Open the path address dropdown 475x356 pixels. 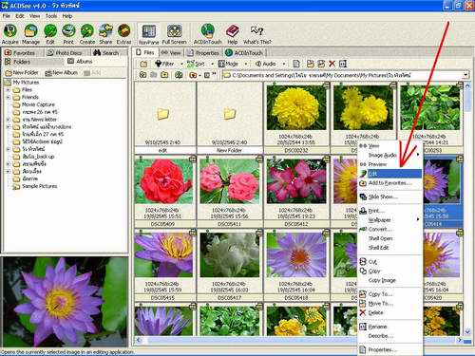pos(465,75)
